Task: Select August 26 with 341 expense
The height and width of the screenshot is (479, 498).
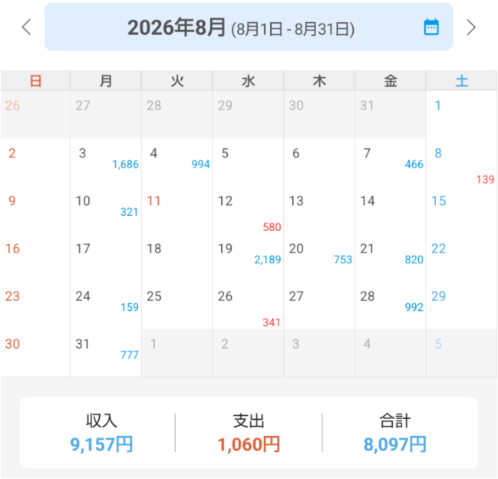Action: tap(248, 305)
